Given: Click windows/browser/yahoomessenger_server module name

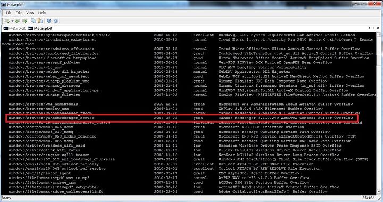Looking at the screenshot, I should pos(51,118).
